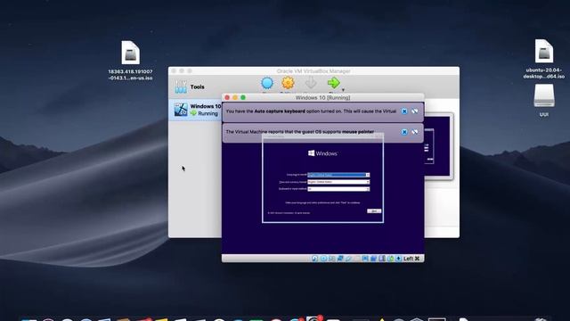Image resolution: width=570 pixels, height=321 pixels.
Task: Click the mouse integration status bar icon
Action: click(390, 259)
